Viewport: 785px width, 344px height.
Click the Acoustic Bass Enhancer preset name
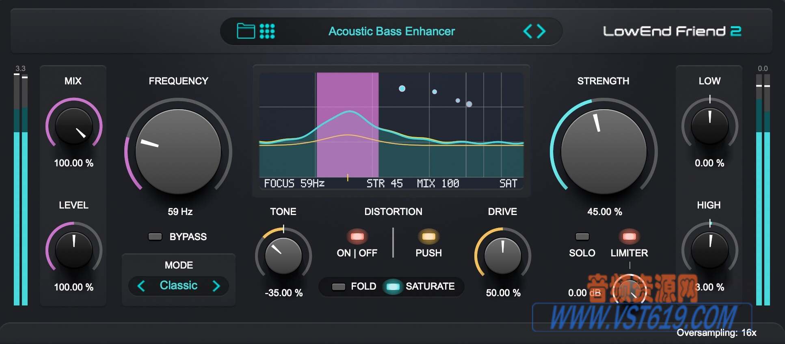pos(392,31)
